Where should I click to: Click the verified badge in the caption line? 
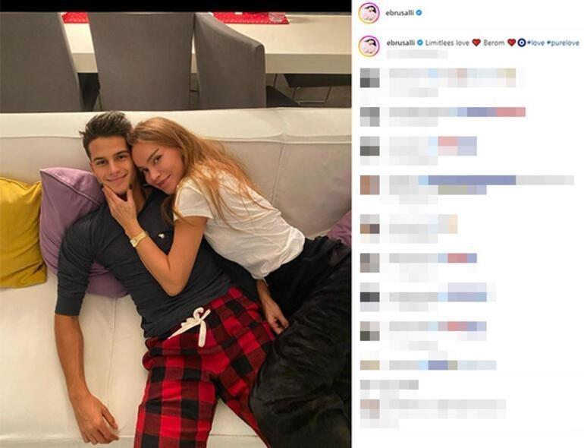click(419, 43)
